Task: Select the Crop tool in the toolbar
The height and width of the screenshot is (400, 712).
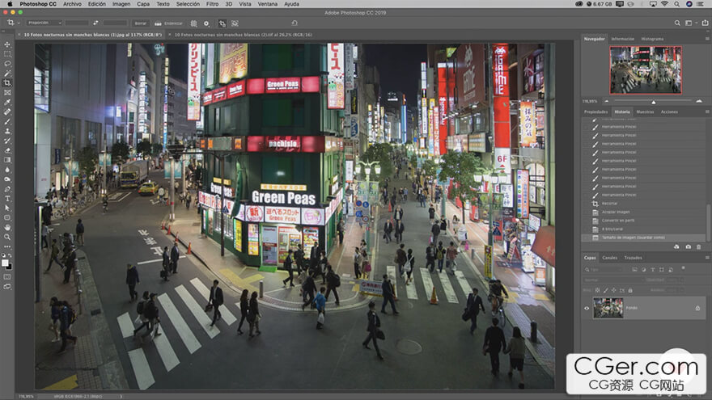Action: tap(7, 83)
